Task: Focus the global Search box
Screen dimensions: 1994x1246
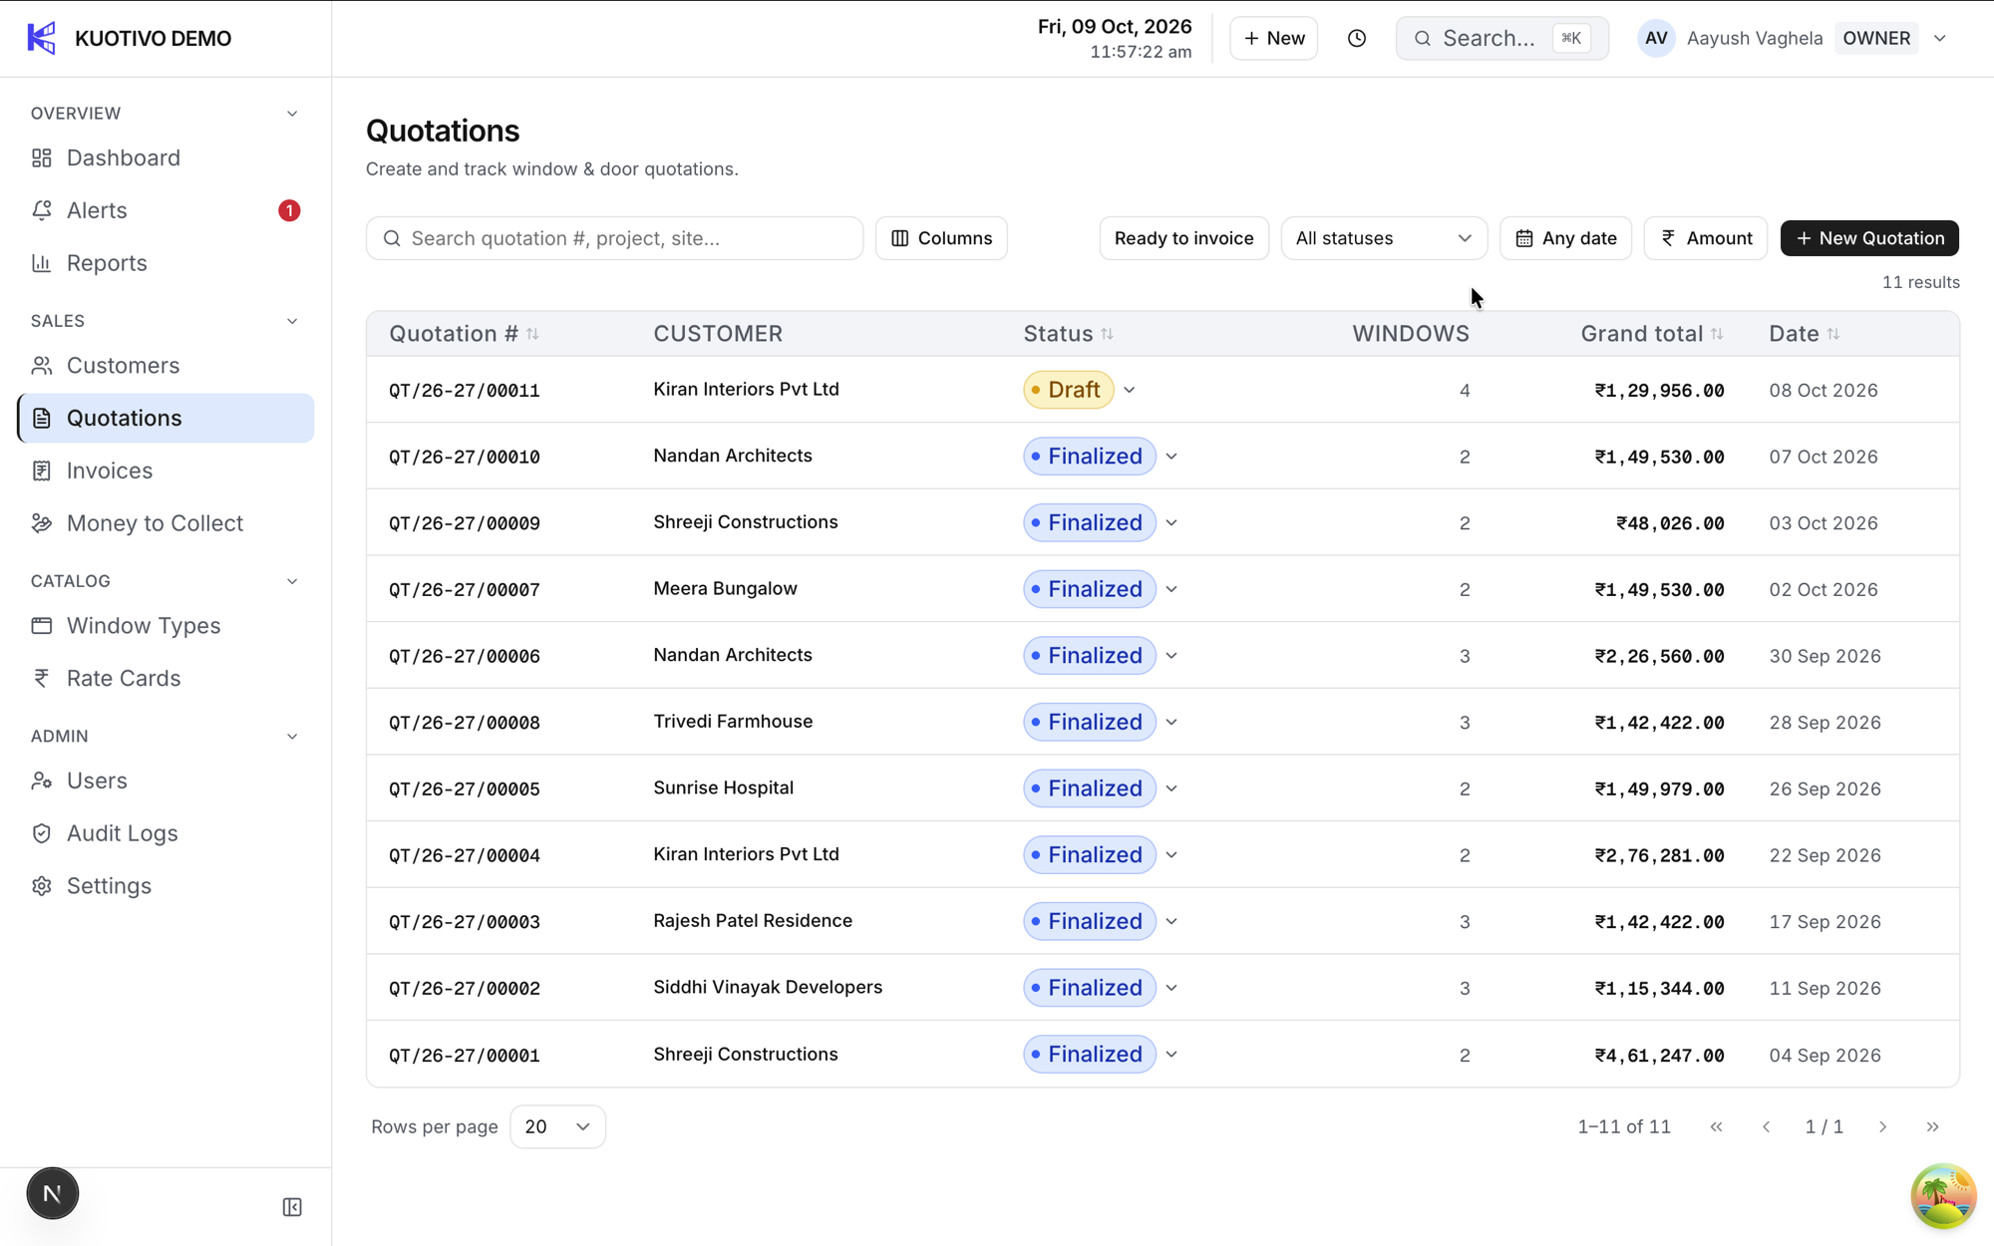Action: [1501, 38]
